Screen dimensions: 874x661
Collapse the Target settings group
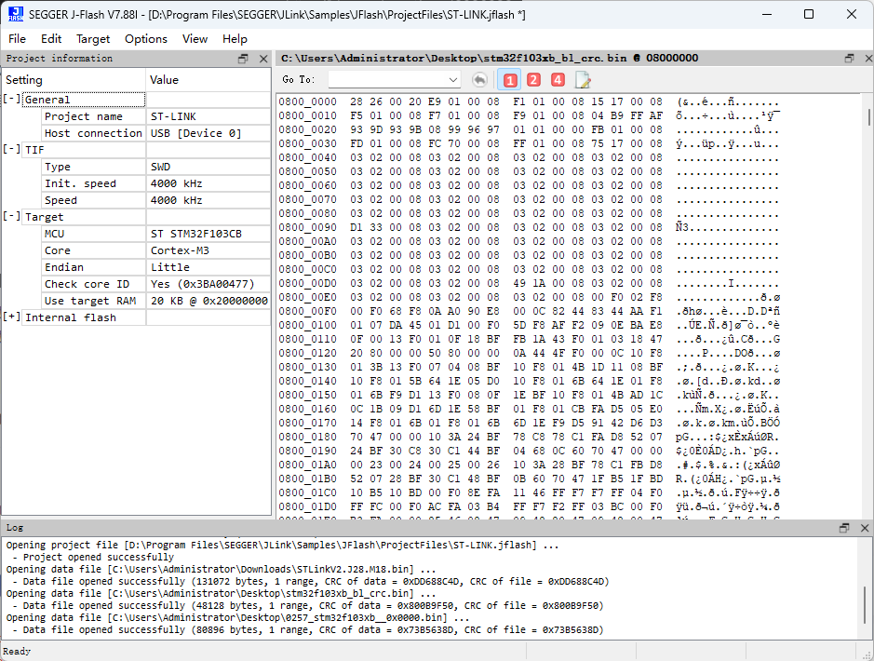tap(12, 216)
